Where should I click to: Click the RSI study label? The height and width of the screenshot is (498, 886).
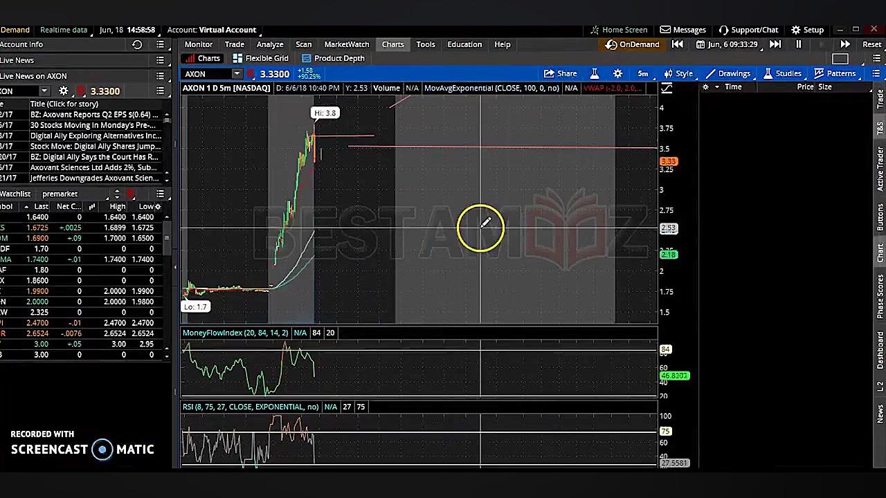click(x=251, y=407)
